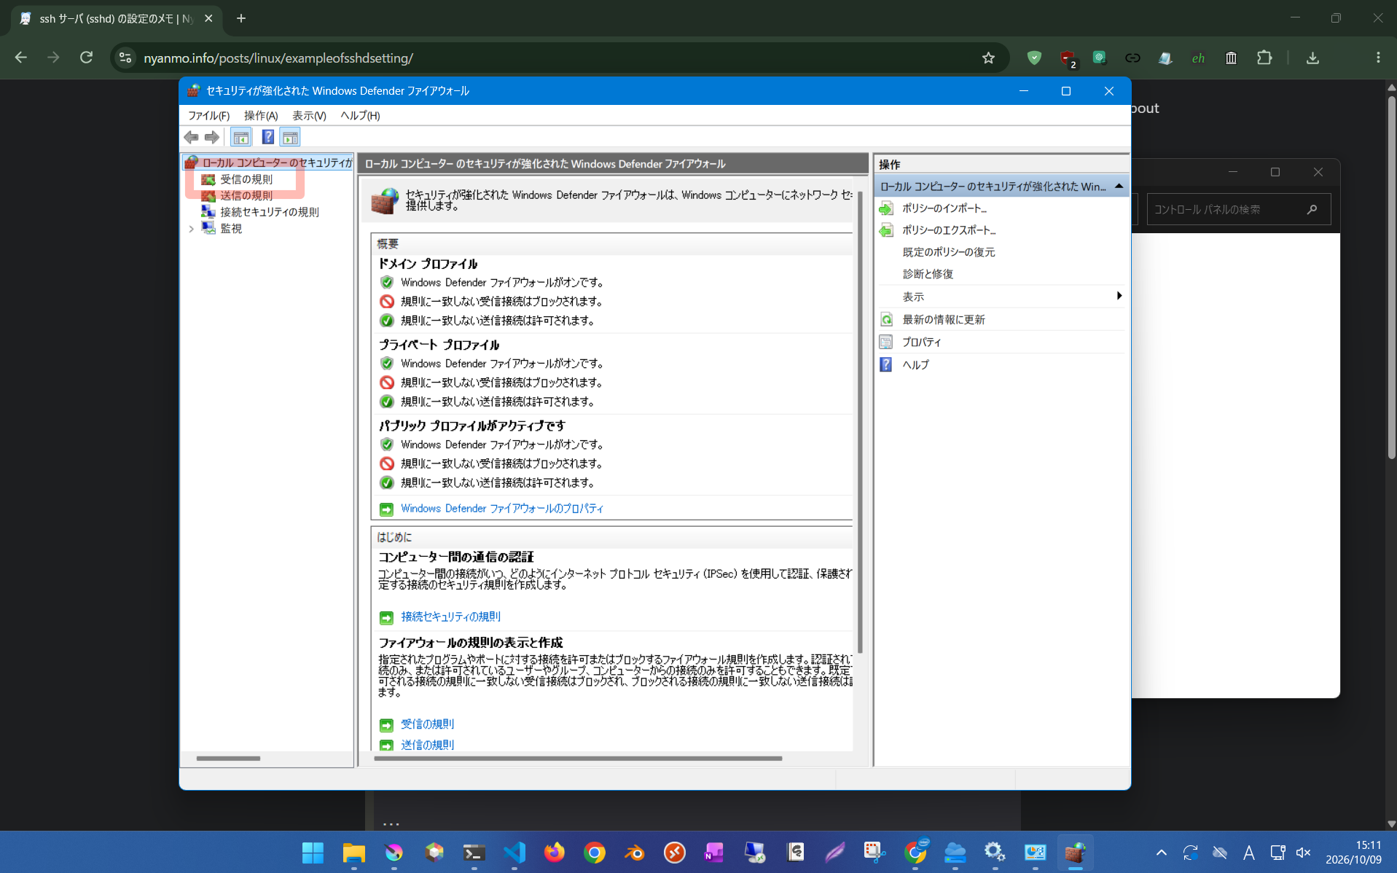Open the 表示(V) menu
1397x873 pixels.
click(309, 115)
